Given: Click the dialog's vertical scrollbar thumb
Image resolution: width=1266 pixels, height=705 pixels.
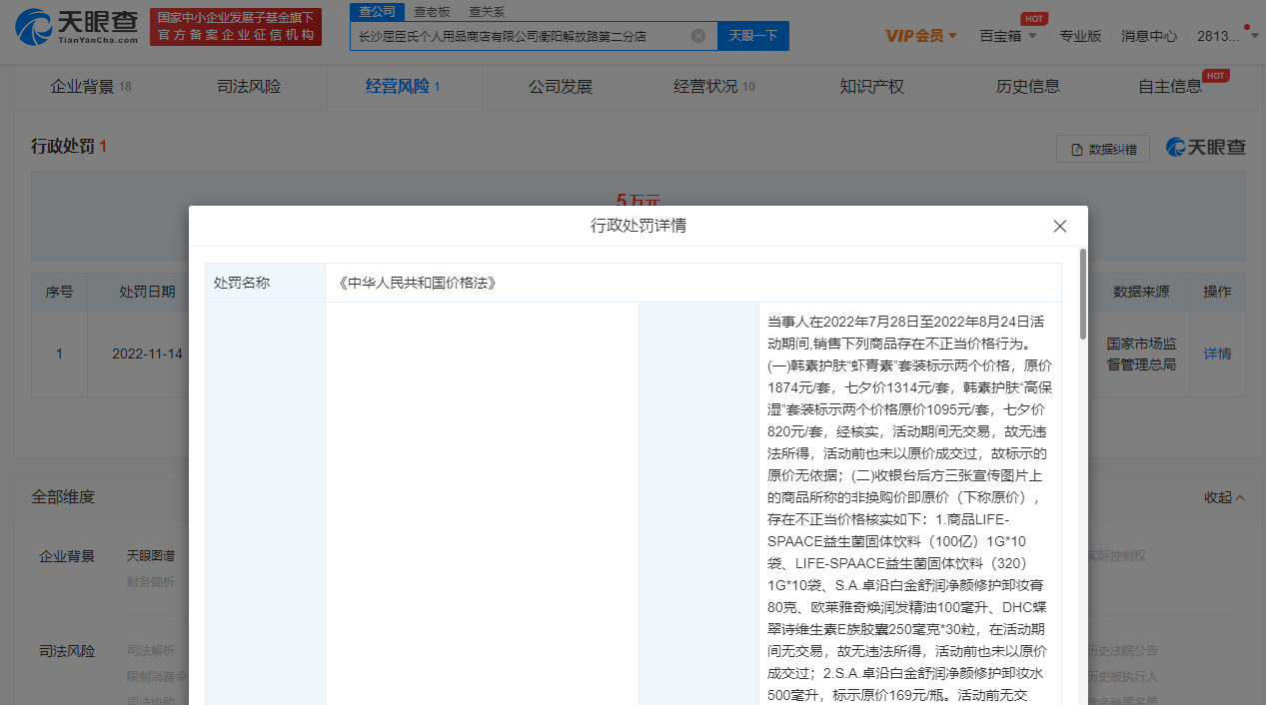Looking at the screenshot, I should pos(1082,295).
